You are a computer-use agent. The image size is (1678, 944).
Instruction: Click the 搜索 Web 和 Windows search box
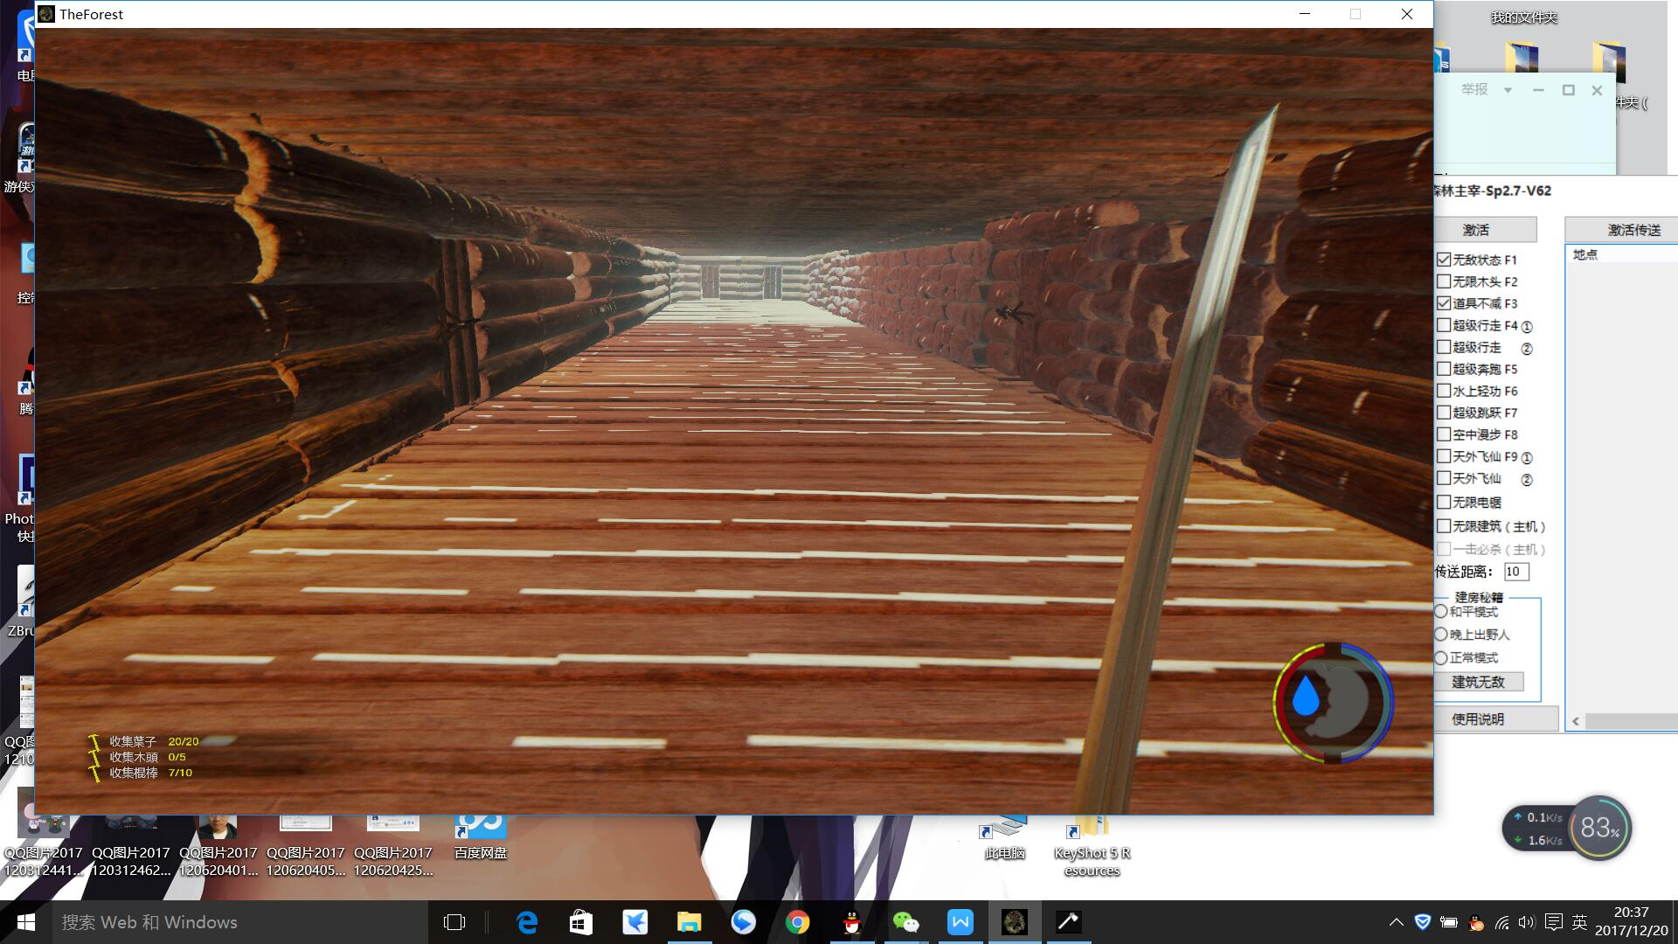240,922
